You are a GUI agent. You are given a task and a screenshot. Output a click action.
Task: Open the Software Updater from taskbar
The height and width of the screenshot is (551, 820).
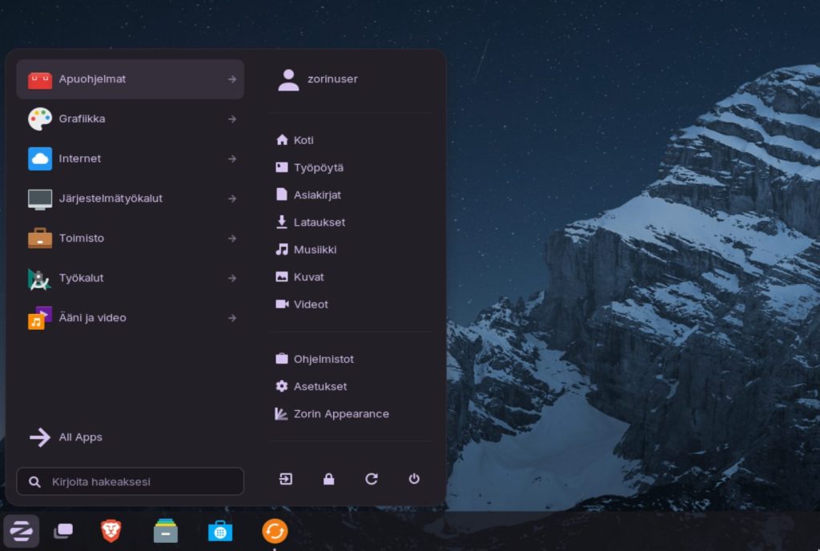275,531
